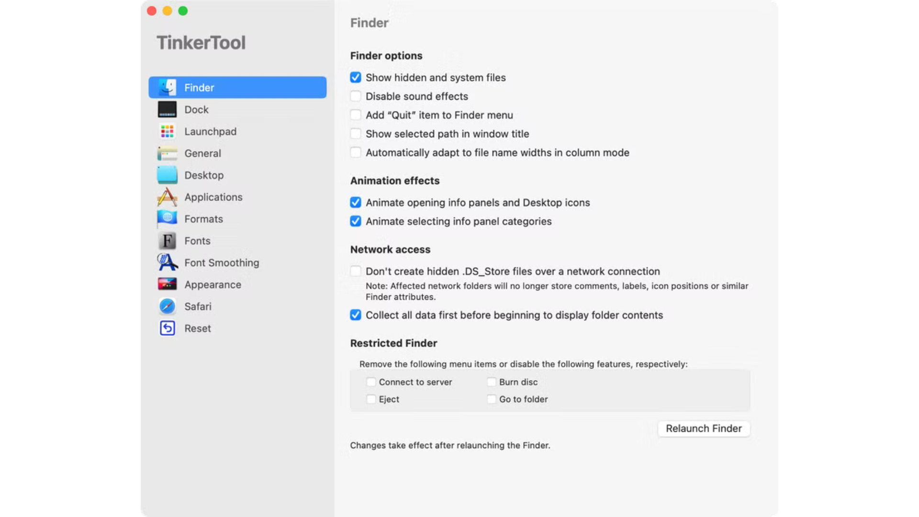Click the Applications icon in sidebar
Viewport: 919px width, 517px height.
pyautogui.click(x=167, y=197)
